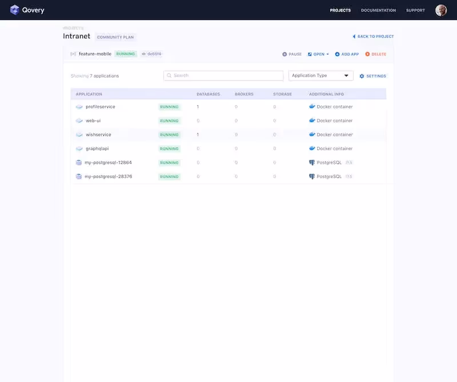Screen dimensions: 457x382
Task: Toggle the RUNNING badge for graphqlapi
Action: click(x=169, y=148)
